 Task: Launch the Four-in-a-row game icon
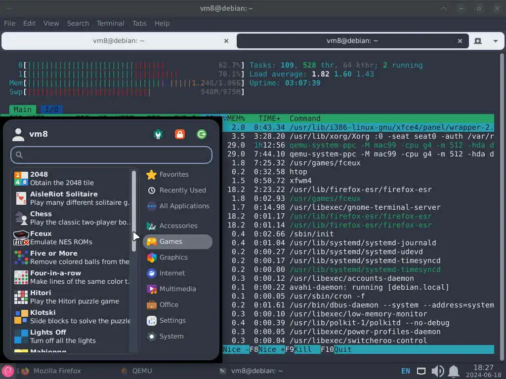[21, 277]
